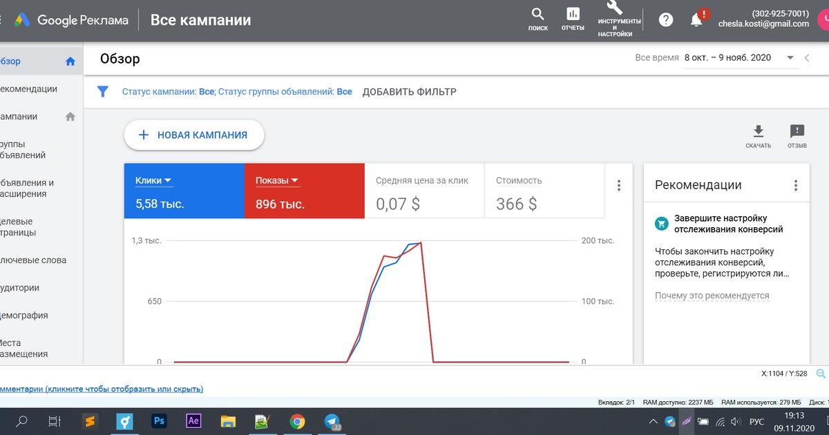Open the Клики metric dropdown
The width and height of the screenshot is (829, 435).
coord(154,181)
